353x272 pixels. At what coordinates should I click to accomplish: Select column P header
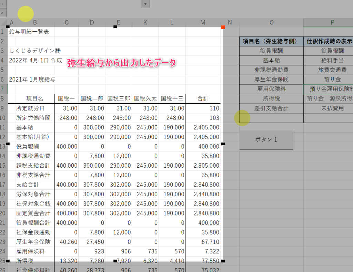(332, 23)
